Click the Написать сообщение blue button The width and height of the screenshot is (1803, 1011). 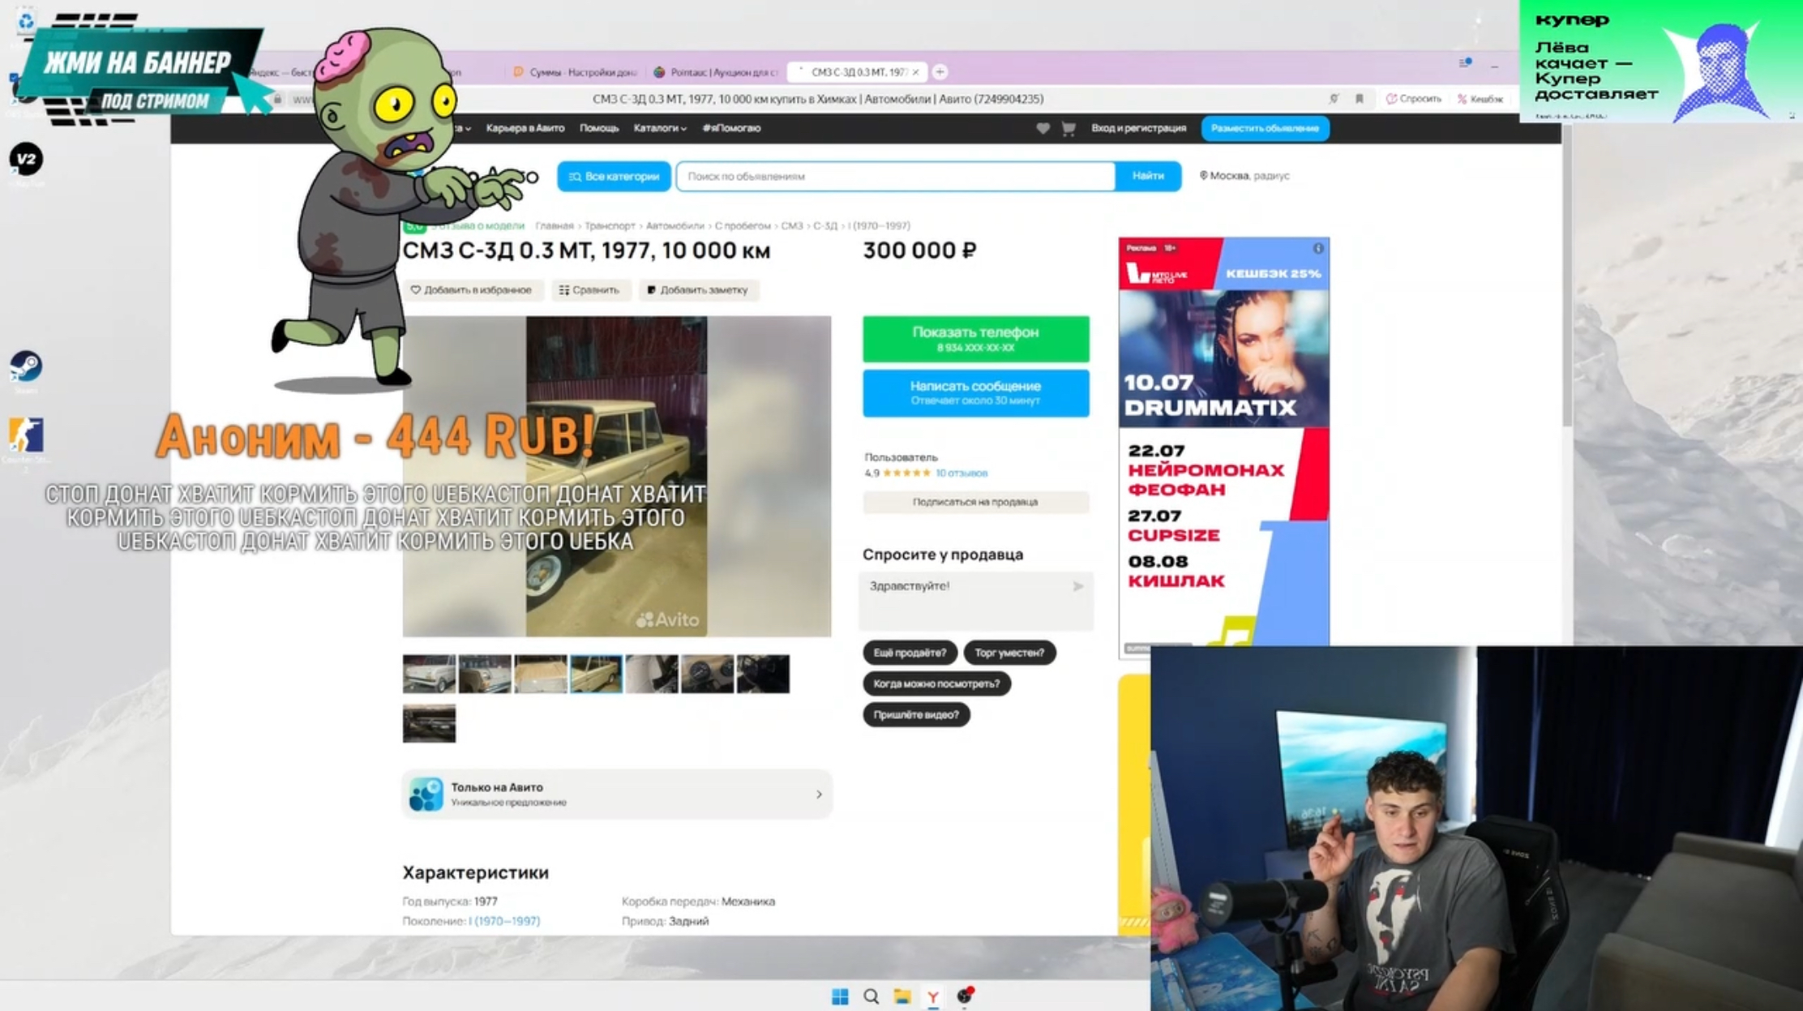[x=975, y=393]
